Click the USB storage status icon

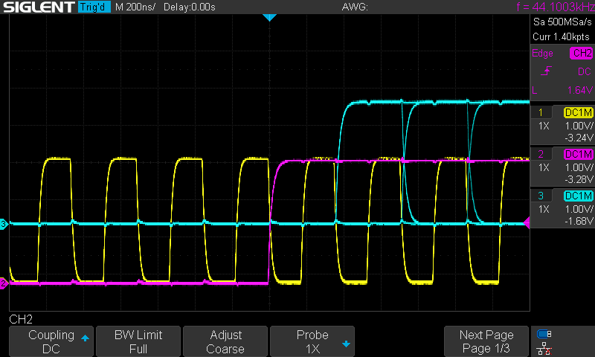point(544,334)
